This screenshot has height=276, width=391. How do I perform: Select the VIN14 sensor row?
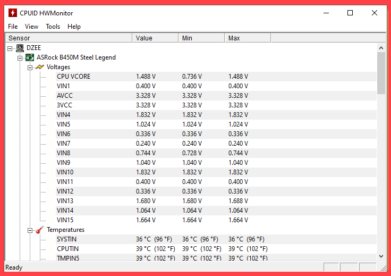pyautogui.click(x=216, y=211)
